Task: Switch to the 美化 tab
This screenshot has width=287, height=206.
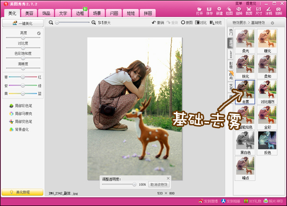Action: pyautogui.click(x=12, y=13)
